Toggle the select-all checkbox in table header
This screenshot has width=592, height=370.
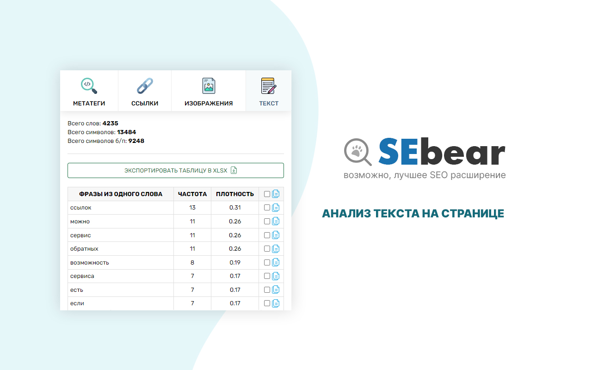pos(267,194)
